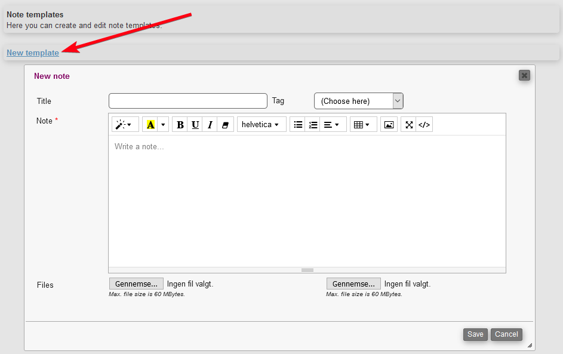Click the eraser clear formatting icon
The height and width of the screenshot is (354, 563).
click(x=225, y=125)
